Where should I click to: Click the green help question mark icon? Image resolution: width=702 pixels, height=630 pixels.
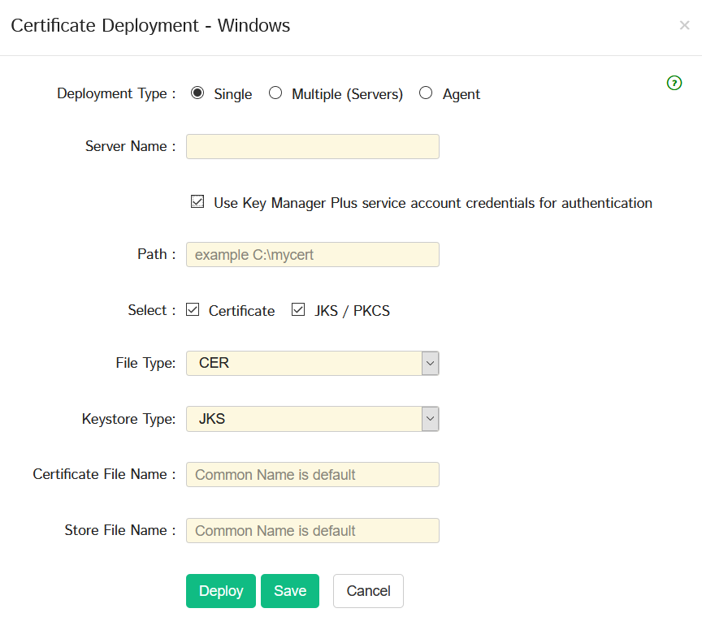coord(674,83)
